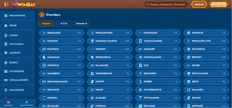
Task: Open the Betsoft provider
Action: pos(206,57)
